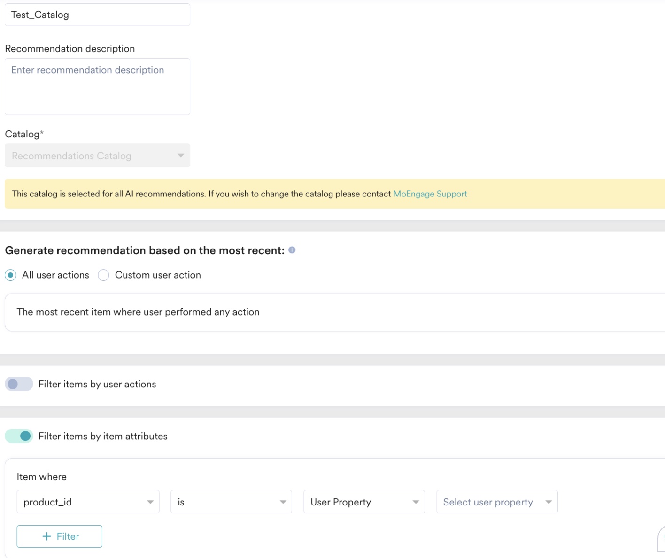Disable Filter items by item attributes toggle

click(x=19, y=436)
